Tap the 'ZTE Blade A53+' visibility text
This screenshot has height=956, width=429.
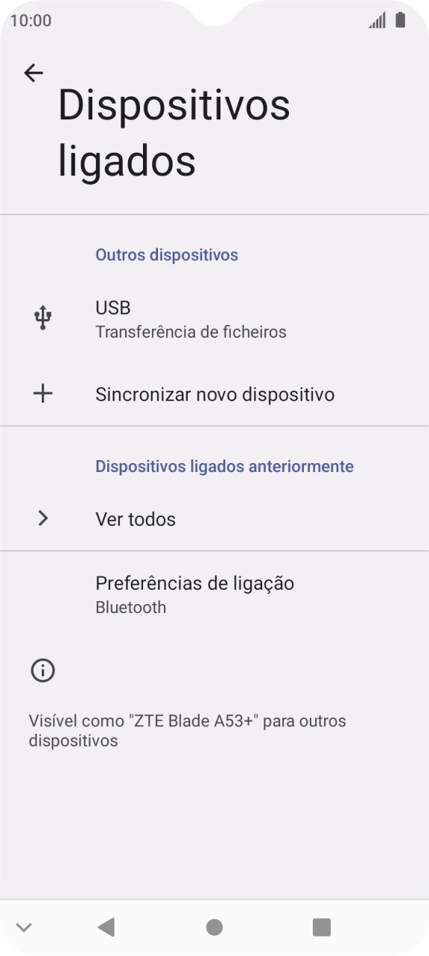(x=187, y=730)
